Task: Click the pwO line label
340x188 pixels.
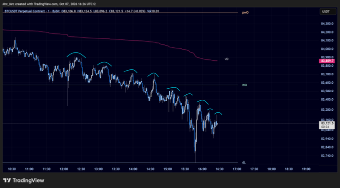Action: tap(245, 12)
